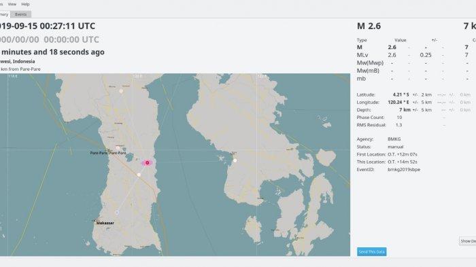Click the pink epicenter marker on the map
476x267 pixels.
[x=148, y=163]
